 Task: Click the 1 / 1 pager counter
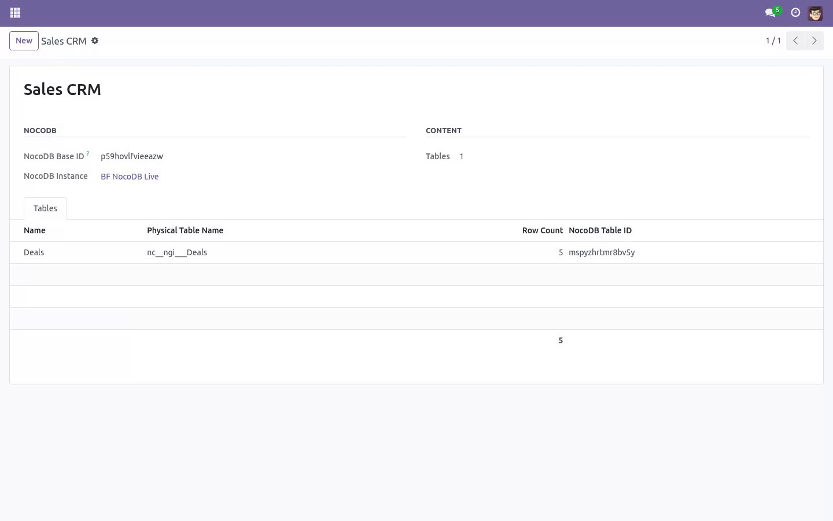pyautogui.click(x=773, y=41)
